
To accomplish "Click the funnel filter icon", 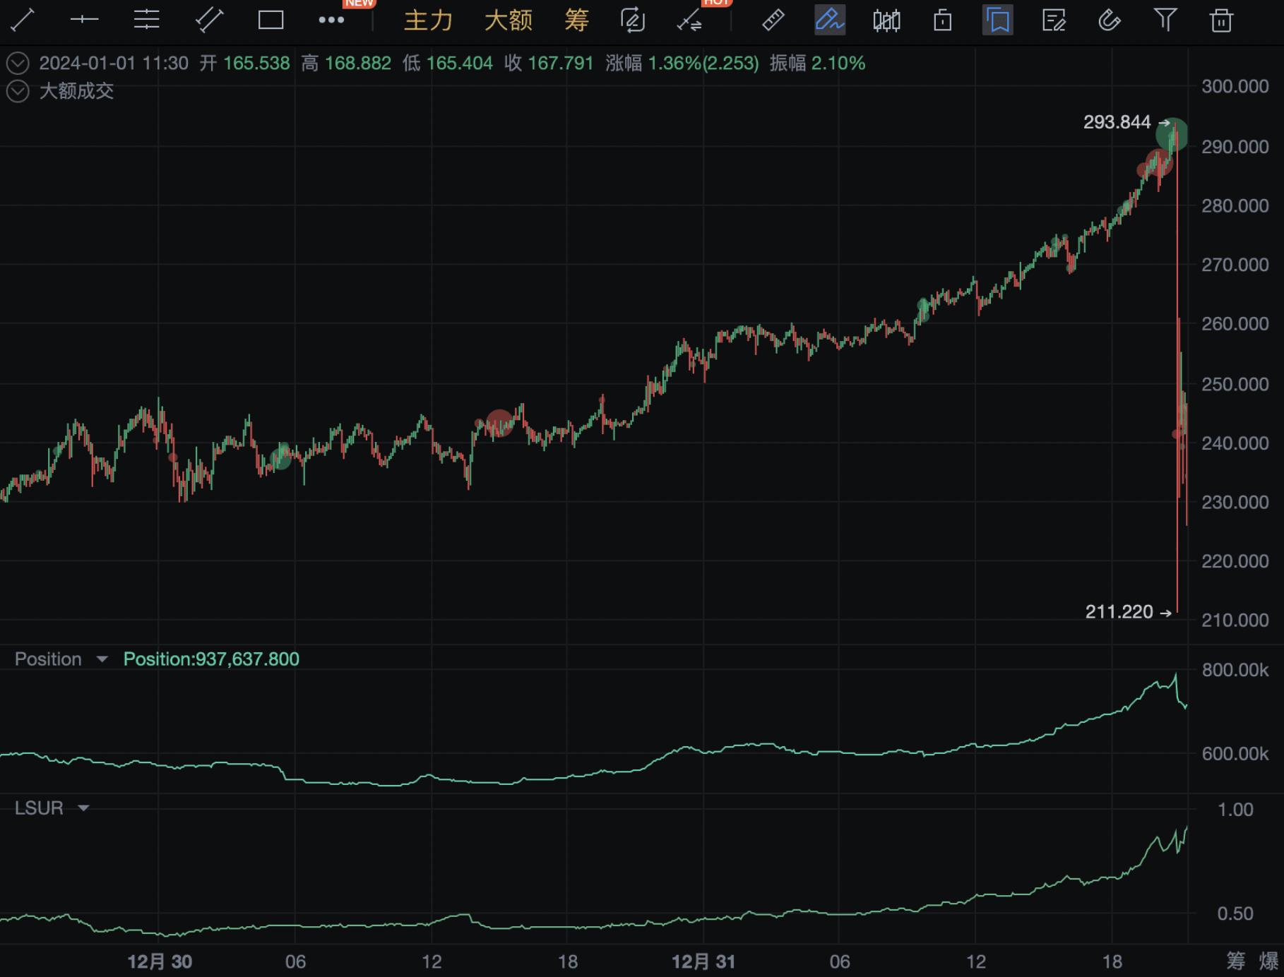I will point(1165,20).
